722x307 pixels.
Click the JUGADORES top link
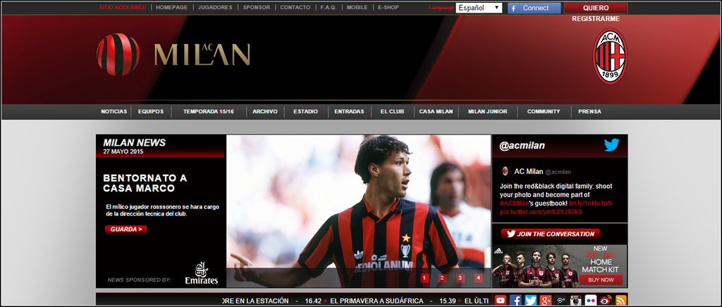215,7
